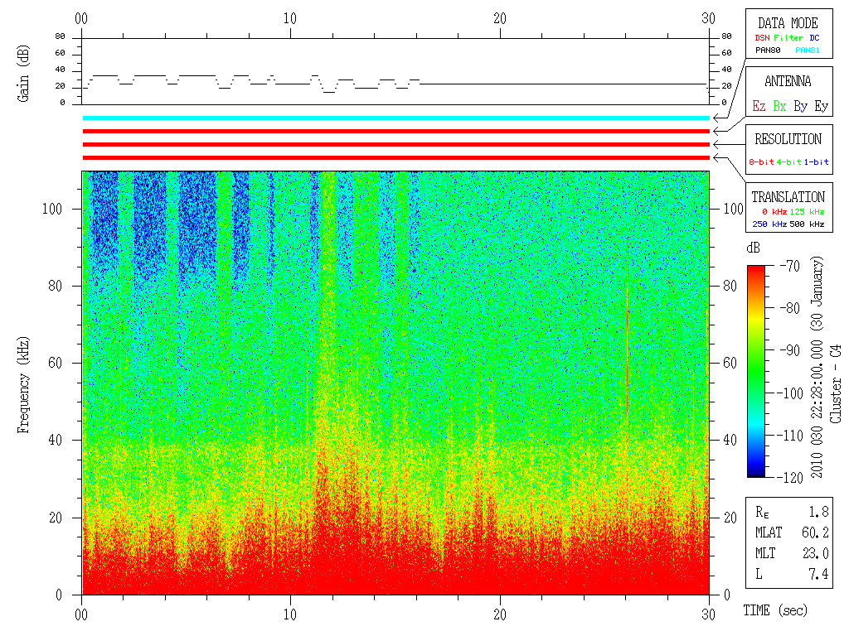
Task: Select the 8-bit resolution label
Action: click(x=761, y=161)
